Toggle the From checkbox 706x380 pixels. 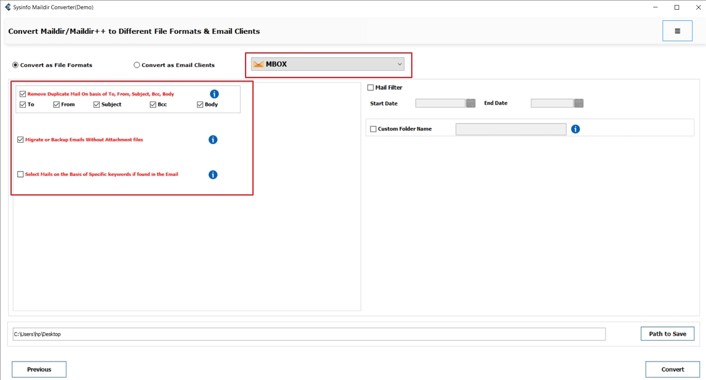tap(56, 105)
